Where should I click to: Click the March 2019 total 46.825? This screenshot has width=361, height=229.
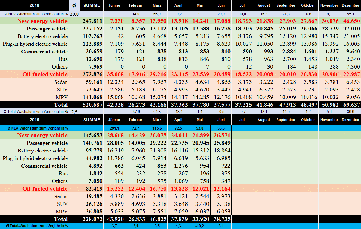pos(158,219)
